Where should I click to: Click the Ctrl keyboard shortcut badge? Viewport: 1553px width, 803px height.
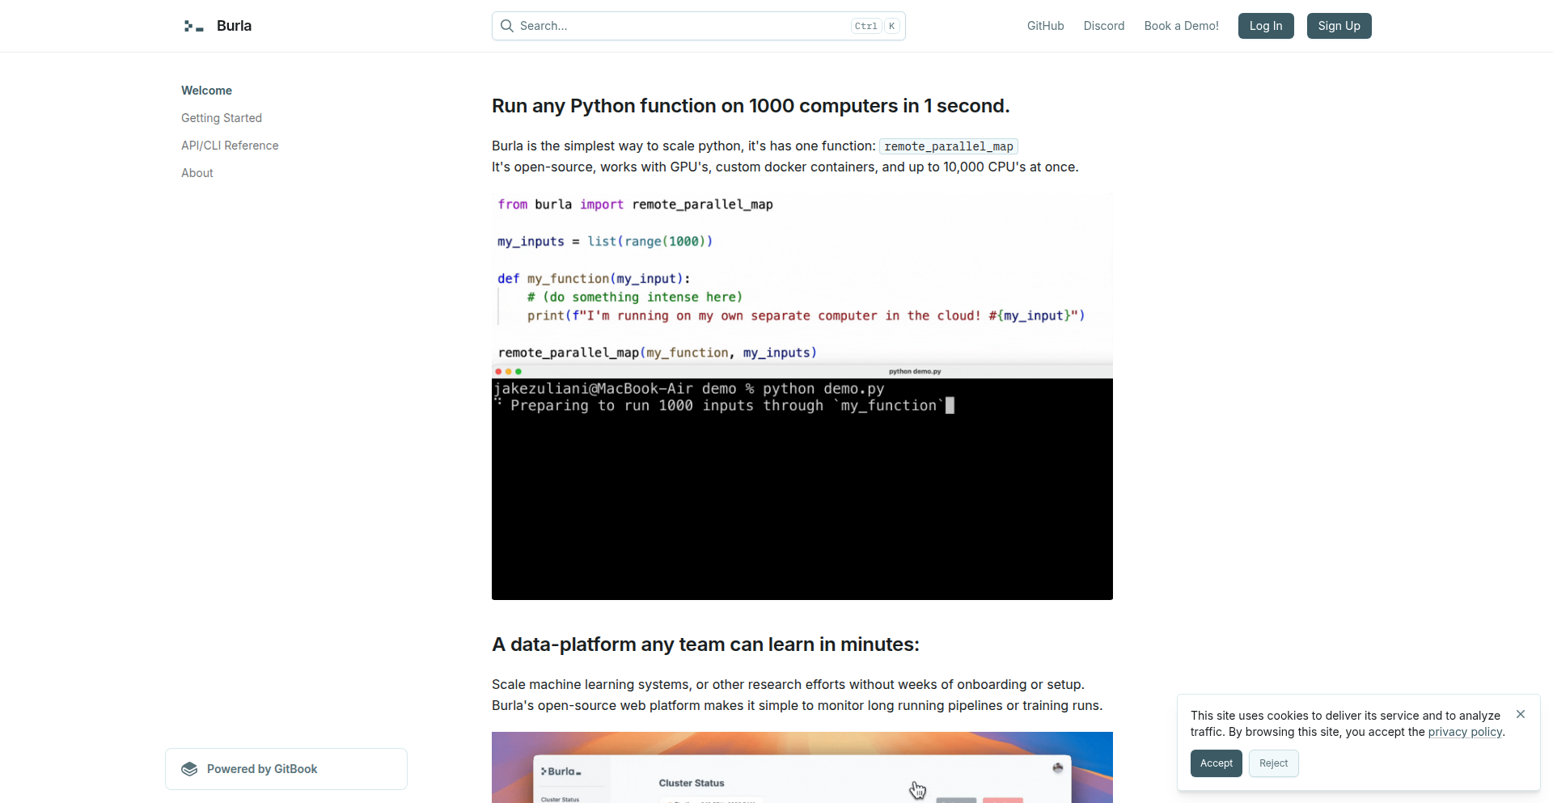click(866, 26)
